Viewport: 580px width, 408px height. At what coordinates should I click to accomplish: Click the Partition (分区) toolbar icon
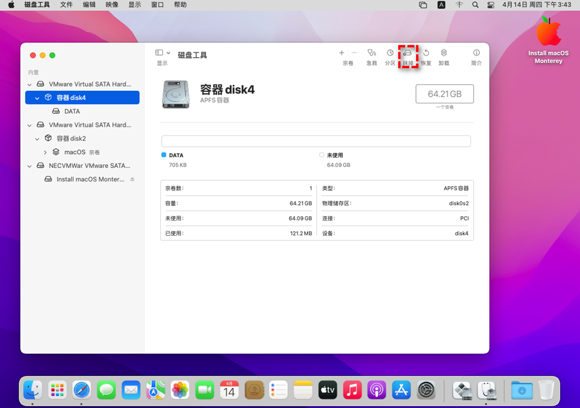(x=390, y=53)
